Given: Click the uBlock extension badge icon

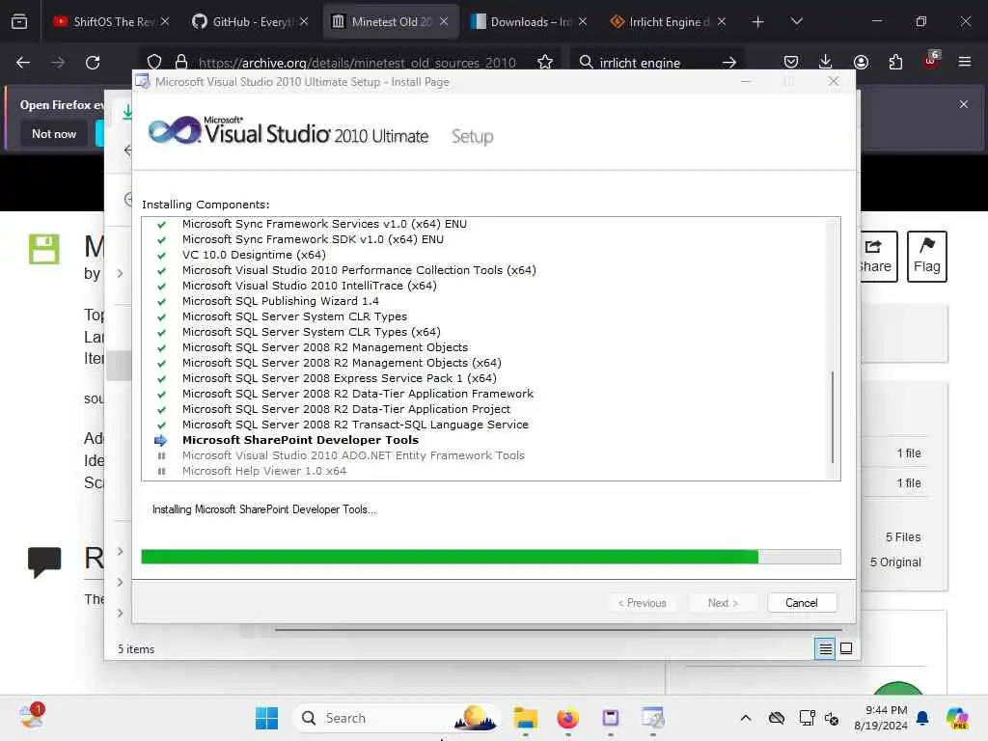Looking at the screenshot, I should coord(931,61).
